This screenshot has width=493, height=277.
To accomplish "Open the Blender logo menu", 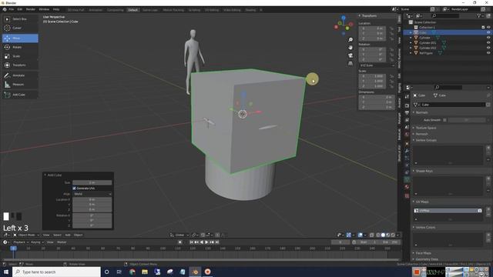I will [5, 10].
